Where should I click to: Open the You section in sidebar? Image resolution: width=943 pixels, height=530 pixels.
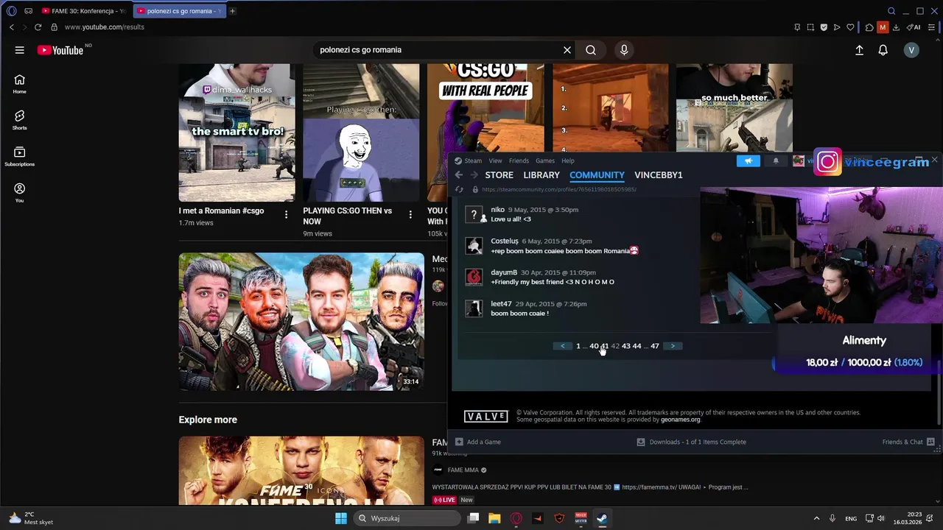pyautogui.click(x=19, y=193)
